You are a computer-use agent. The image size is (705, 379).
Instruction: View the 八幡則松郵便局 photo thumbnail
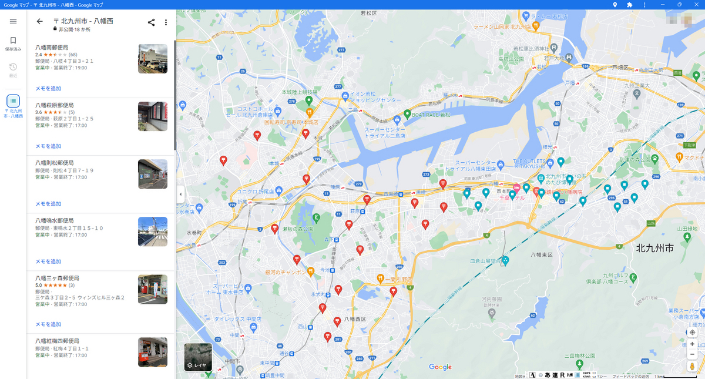coord(153,174)
